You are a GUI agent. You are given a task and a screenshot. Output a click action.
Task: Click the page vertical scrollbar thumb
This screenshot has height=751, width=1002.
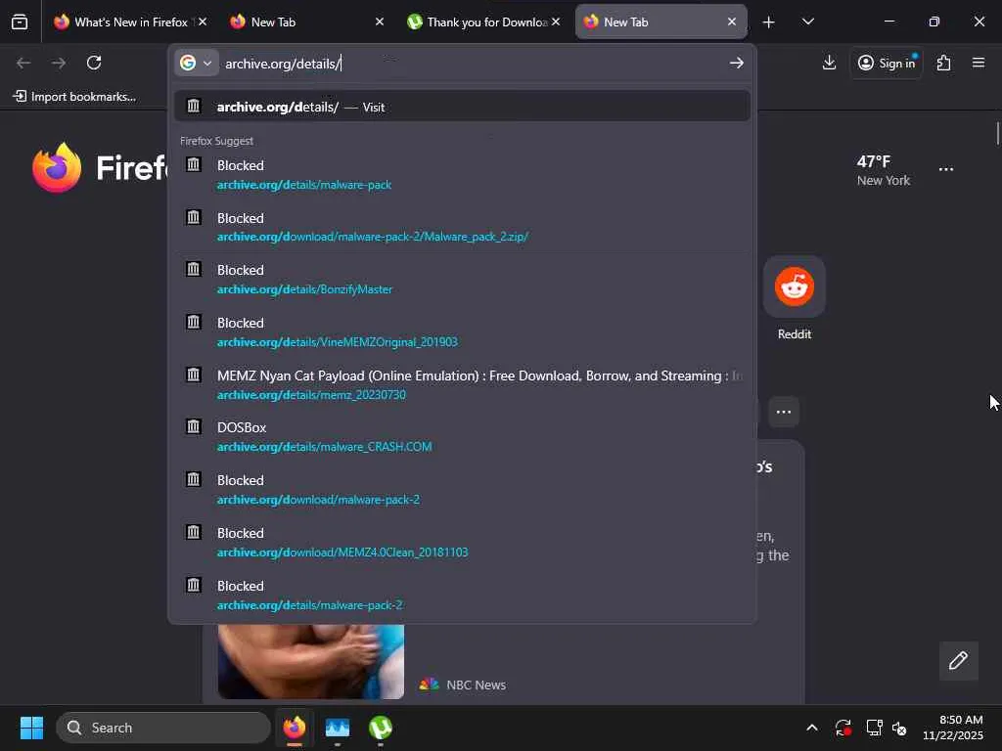click(997, 133)
